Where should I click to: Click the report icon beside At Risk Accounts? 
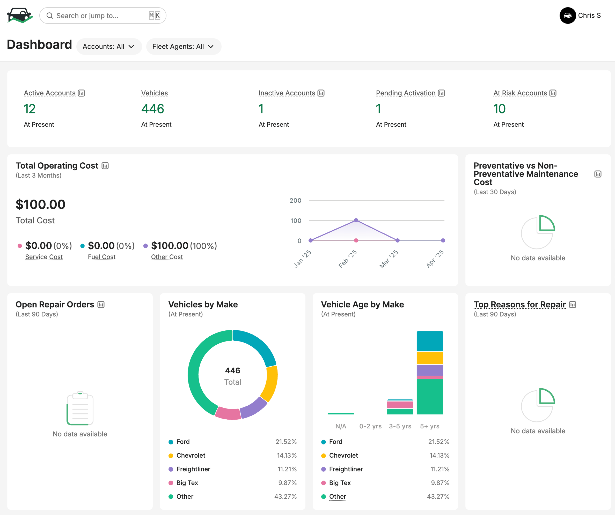click(x=553, y=93)
